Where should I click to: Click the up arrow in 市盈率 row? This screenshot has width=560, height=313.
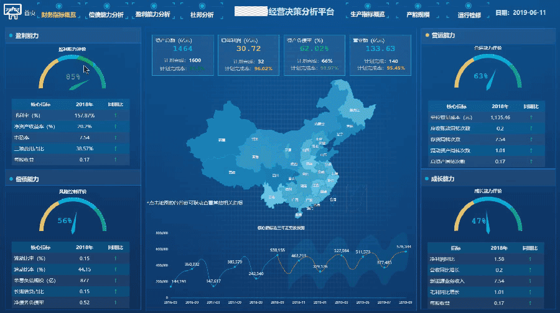tap(115, 138)
